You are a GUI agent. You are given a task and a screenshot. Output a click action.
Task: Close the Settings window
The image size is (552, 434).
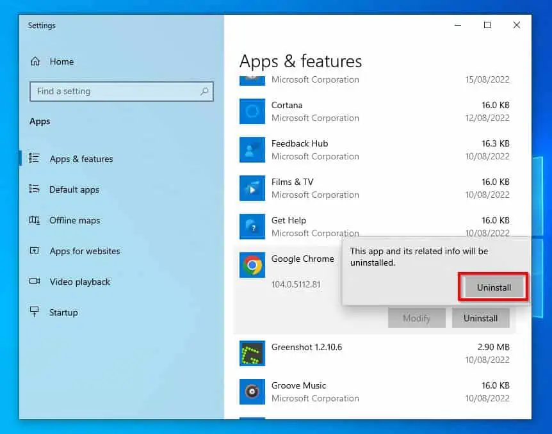tap(516, 25)
